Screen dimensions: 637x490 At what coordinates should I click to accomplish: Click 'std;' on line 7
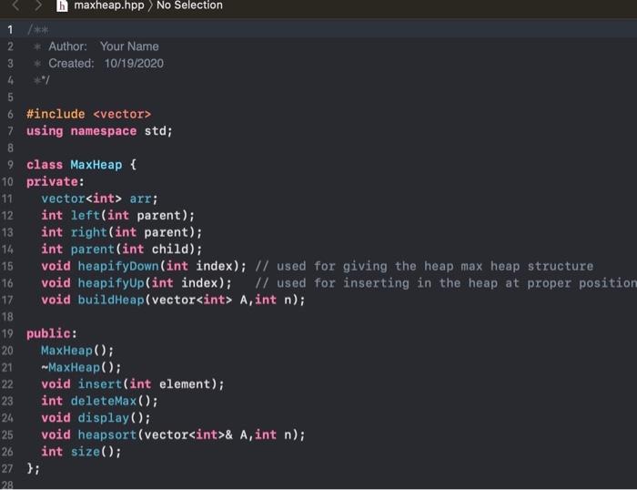click(158, 131)
